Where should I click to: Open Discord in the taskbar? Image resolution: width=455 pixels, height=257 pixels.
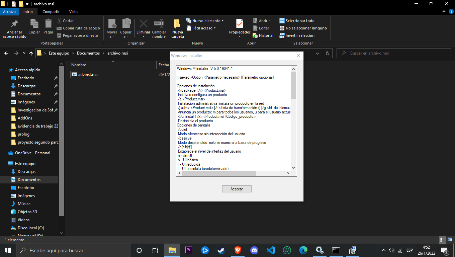[254, 250]
